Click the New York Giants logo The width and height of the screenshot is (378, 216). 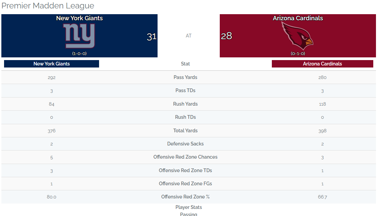pyautogui.click(x=80, y=36)
